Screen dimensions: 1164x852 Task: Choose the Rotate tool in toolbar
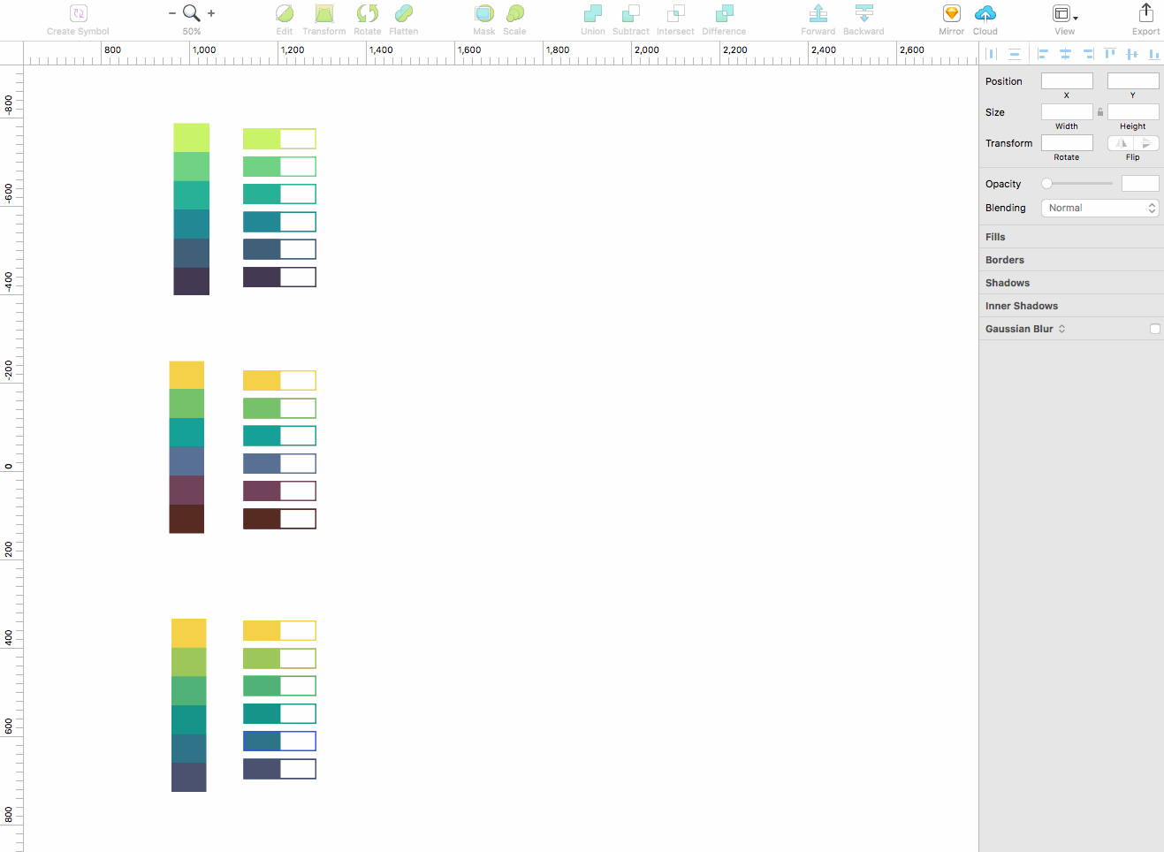368,13
